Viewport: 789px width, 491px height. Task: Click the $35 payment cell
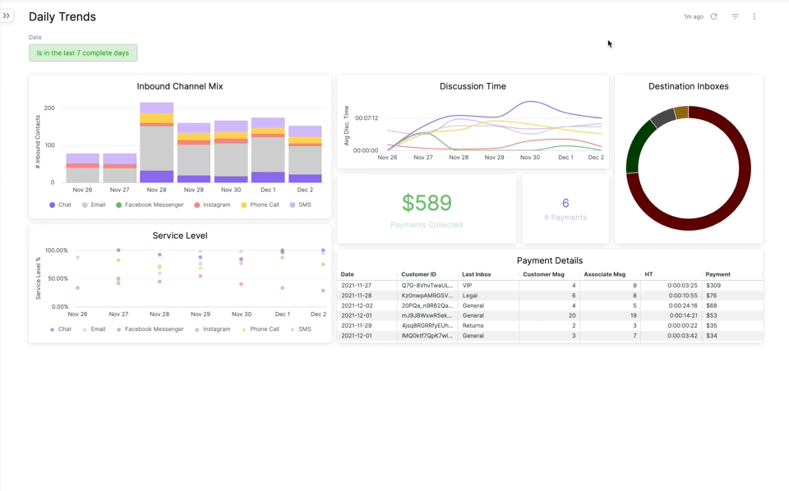(712, 326)
